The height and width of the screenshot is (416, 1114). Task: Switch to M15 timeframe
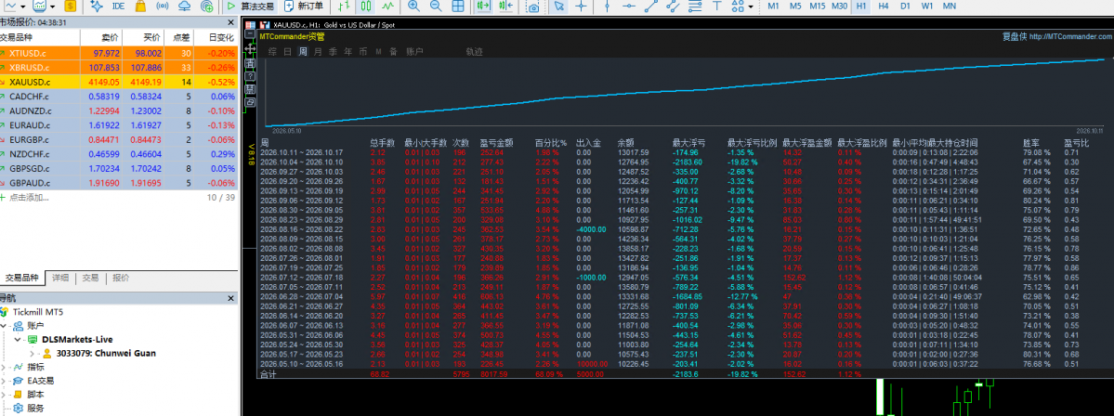(817, 6)
